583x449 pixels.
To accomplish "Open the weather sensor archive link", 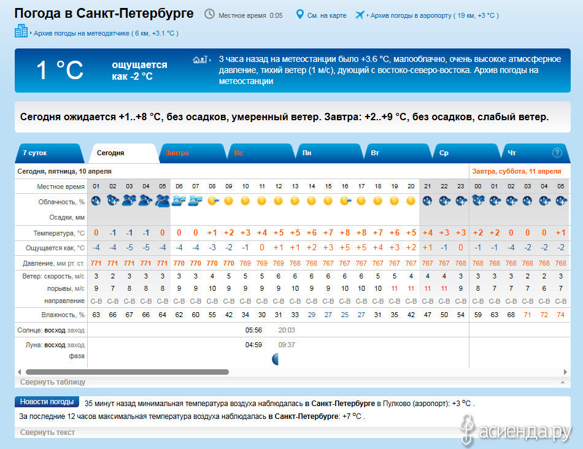I will [106, 33].
